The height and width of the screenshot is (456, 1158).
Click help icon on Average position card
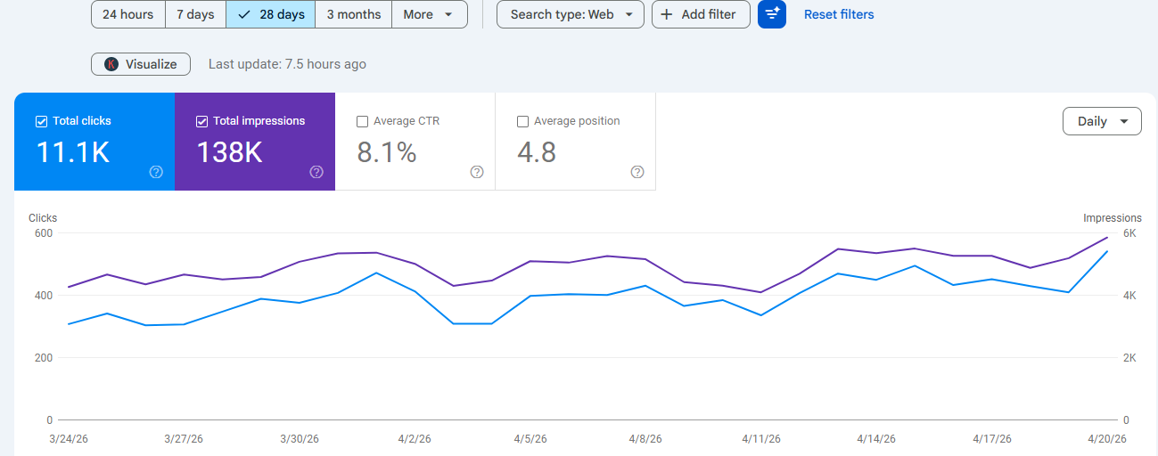coord(637,172)
